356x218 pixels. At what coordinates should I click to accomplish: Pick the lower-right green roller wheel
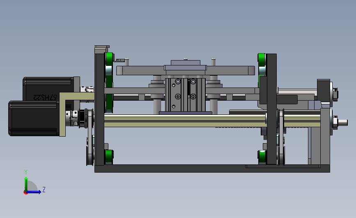pos(262,157)
